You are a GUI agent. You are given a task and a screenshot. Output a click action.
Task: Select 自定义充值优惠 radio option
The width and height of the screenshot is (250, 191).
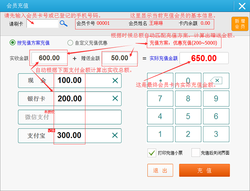coord(70,43)
